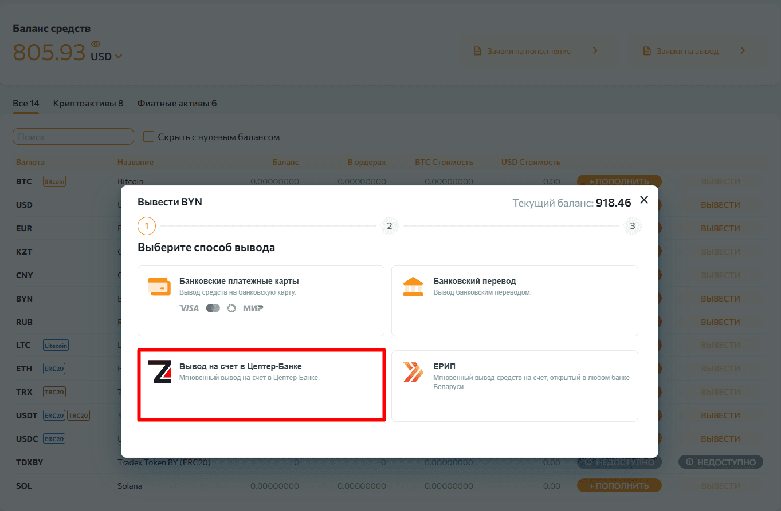Image resolution: width=781 pixels, height=511 pixels.
Task: Click the ЕРИП orange arrows logo
Action: (x=413, y=372)
